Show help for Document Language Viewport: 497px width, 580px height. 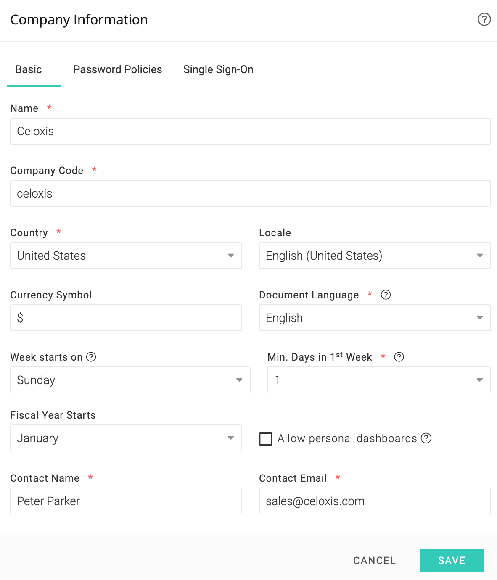point(386,295)
